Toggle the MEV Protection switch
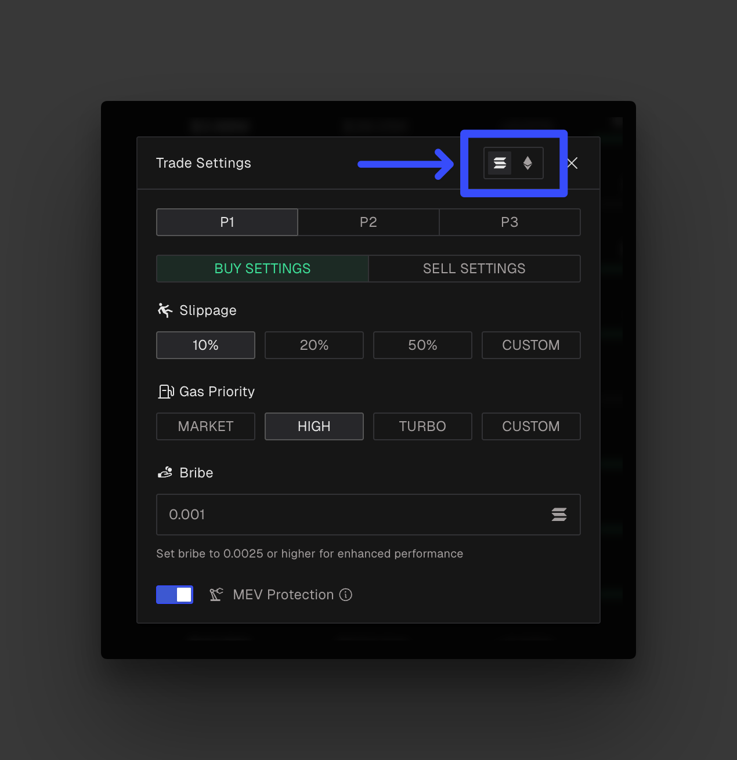This screenshot has width=737, height=760. coord(175,595)
